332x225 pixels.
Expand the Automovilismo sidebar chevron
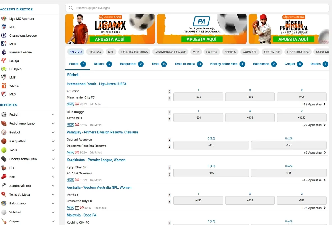coord(53,186)
